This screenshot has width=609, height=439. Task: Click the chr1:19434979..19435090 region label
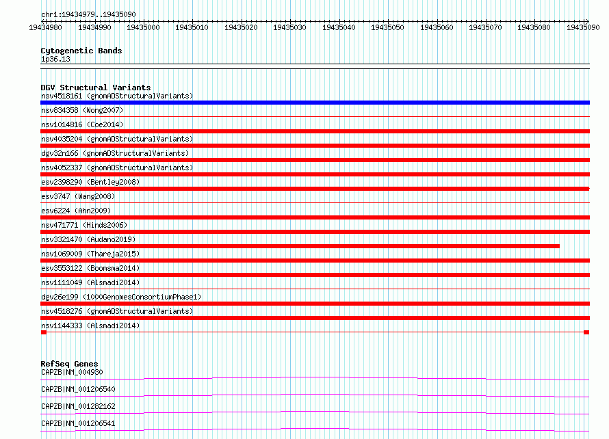88,15
